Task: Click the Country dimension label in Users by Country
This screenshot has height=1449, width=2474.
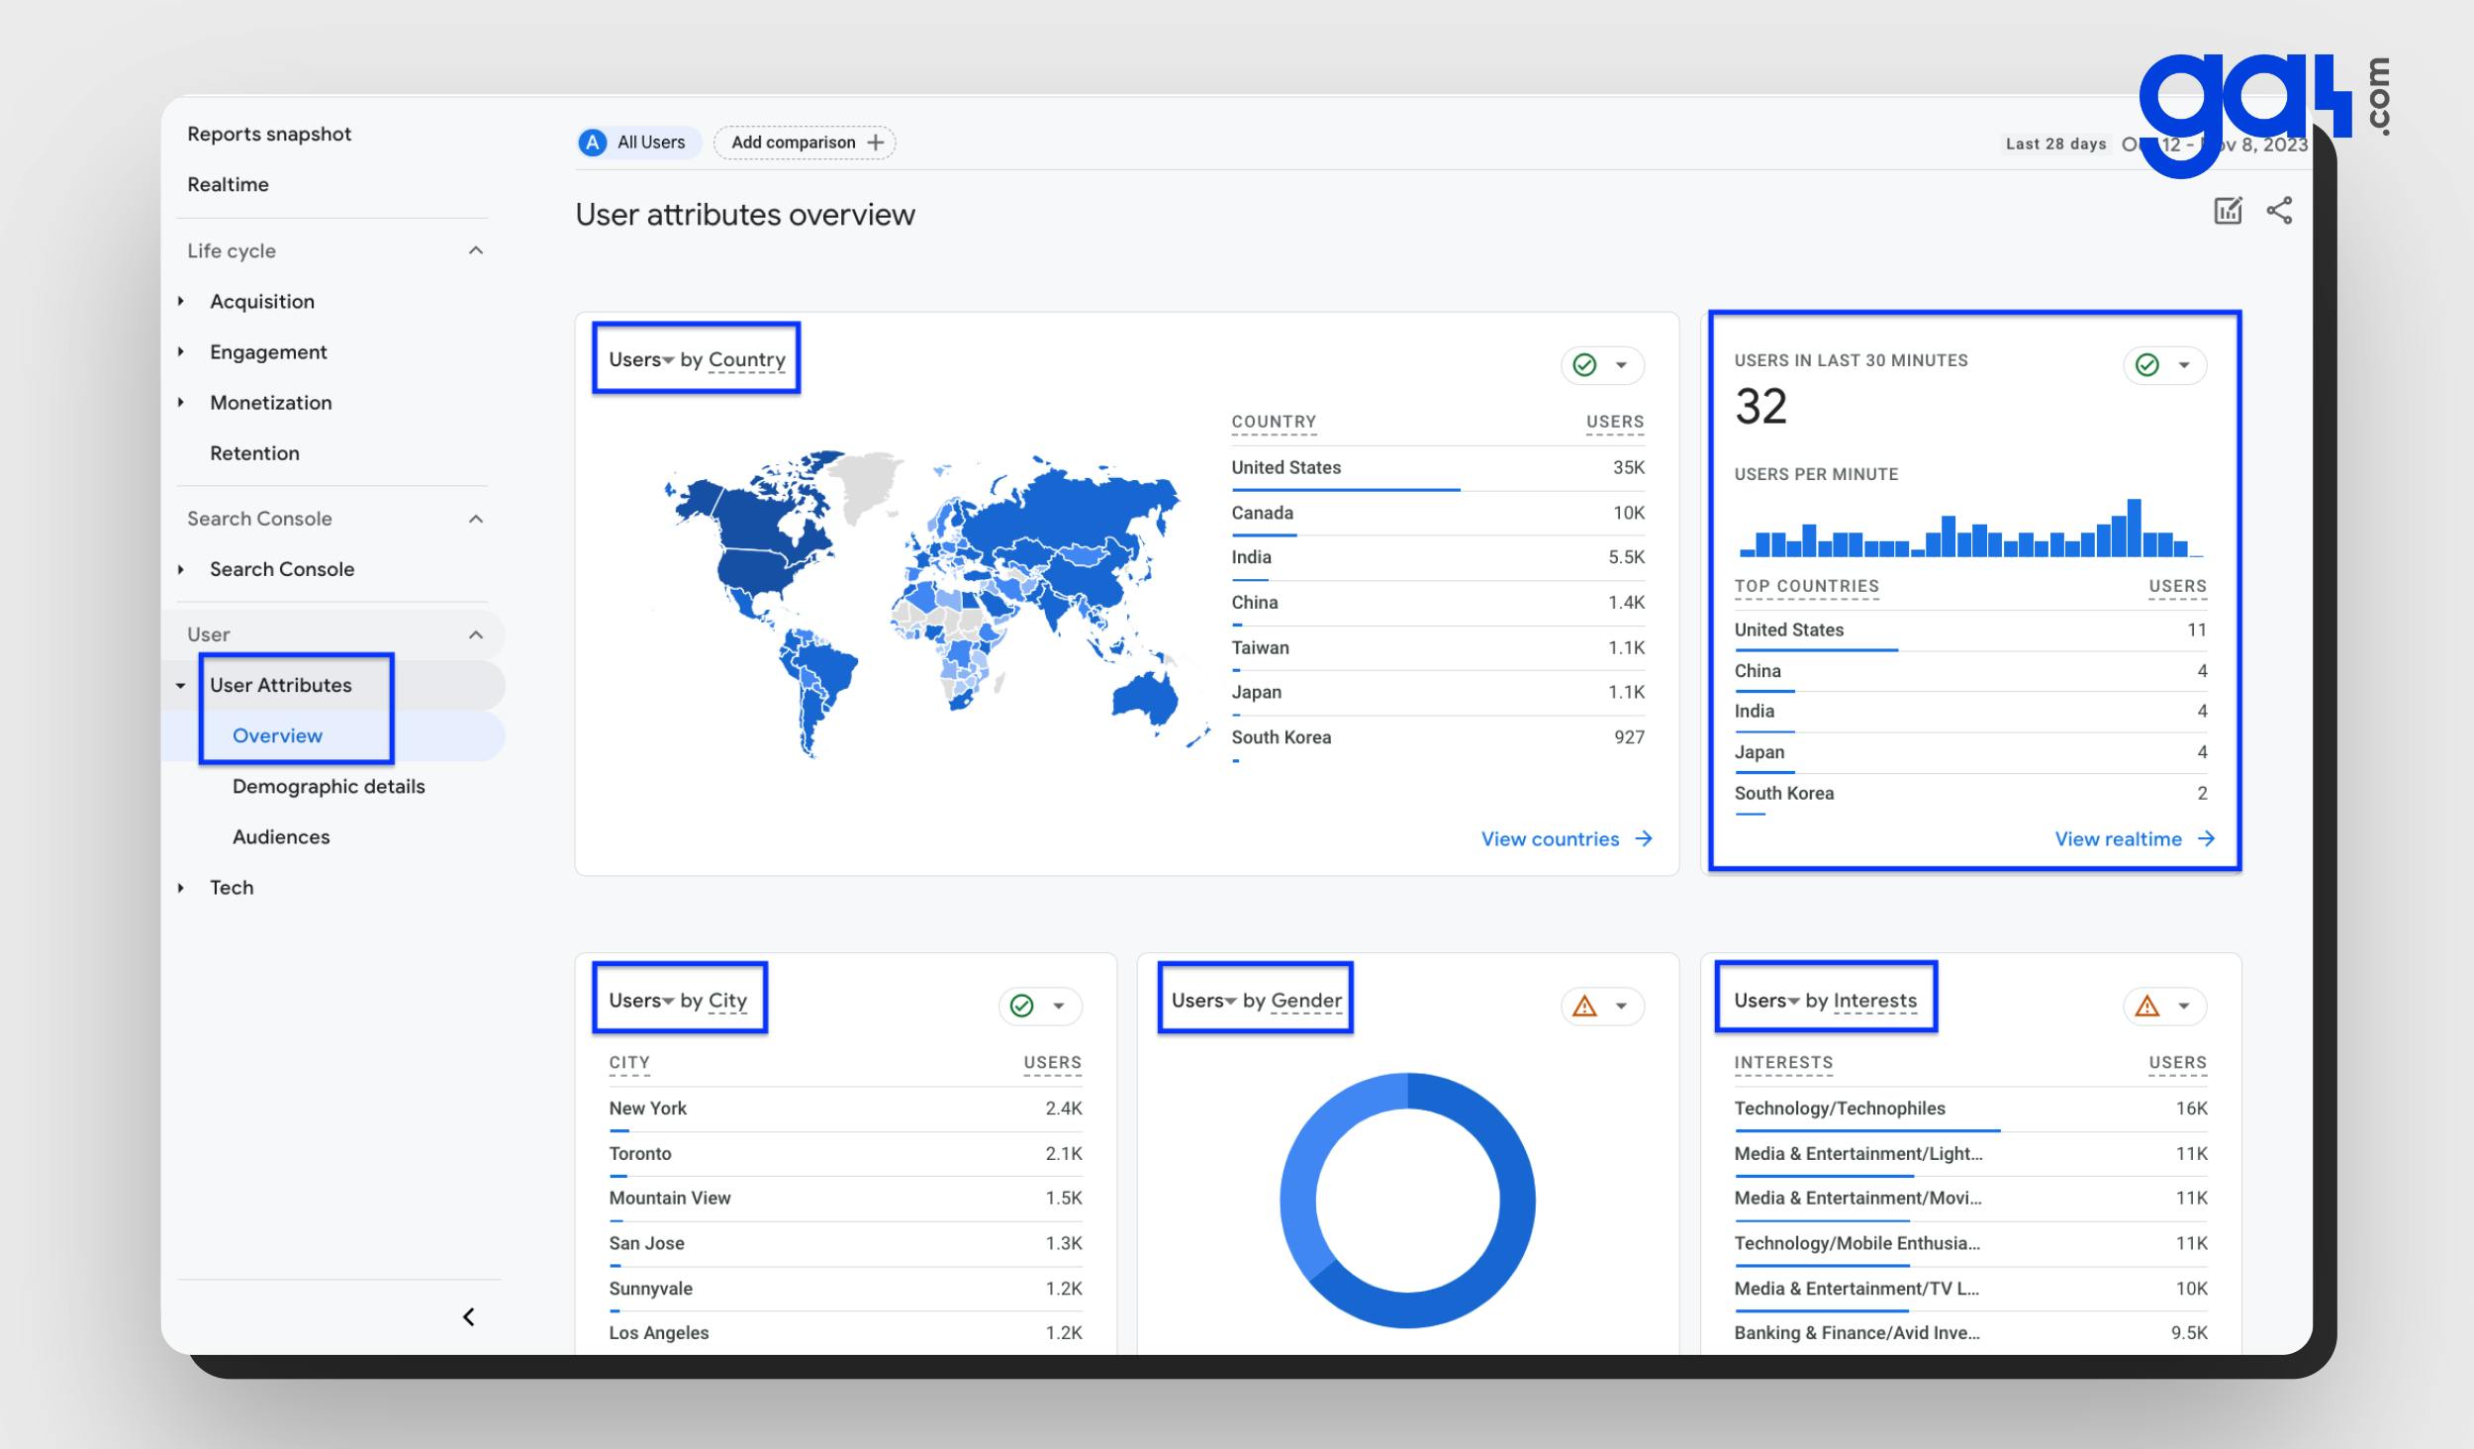Action: pos(747,359)
